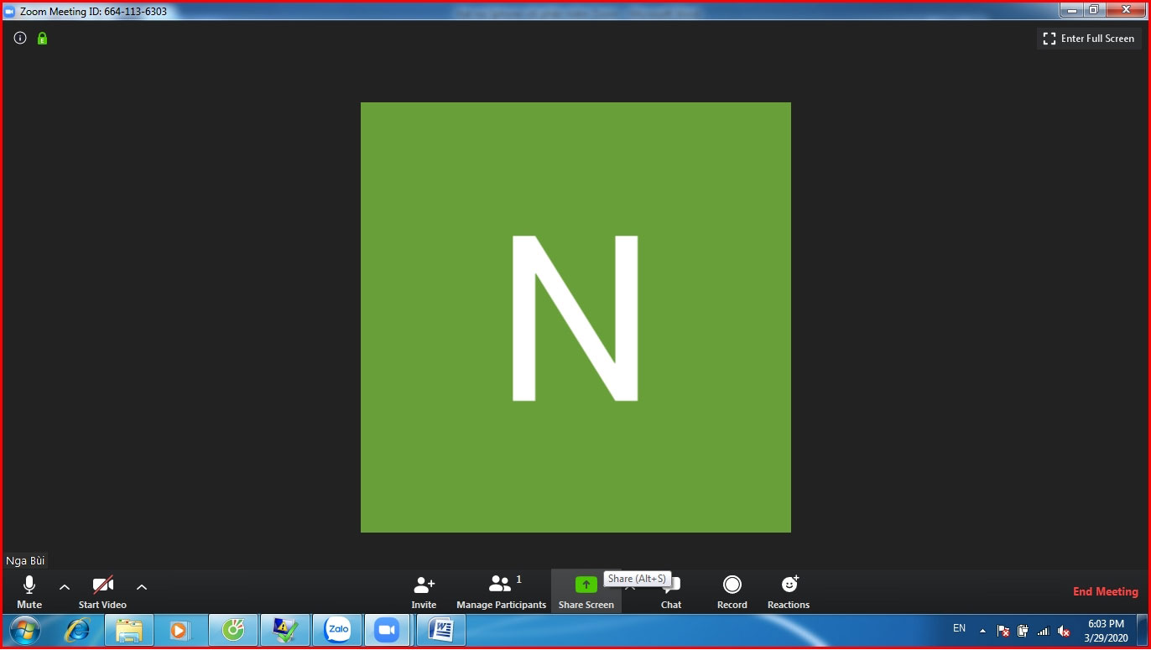This screenshot has height=650, width=1151.
Task: Expand audio options arrow next to Mute
Action: tap(65, 587)
